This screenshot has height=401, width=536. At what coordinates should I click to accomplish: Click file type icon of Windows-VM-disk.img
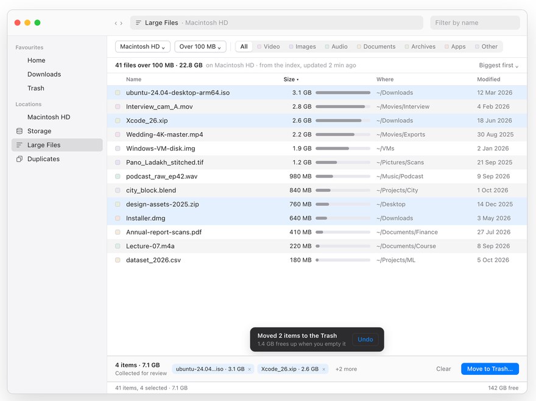pyautogui.click(x=118, y=148)
